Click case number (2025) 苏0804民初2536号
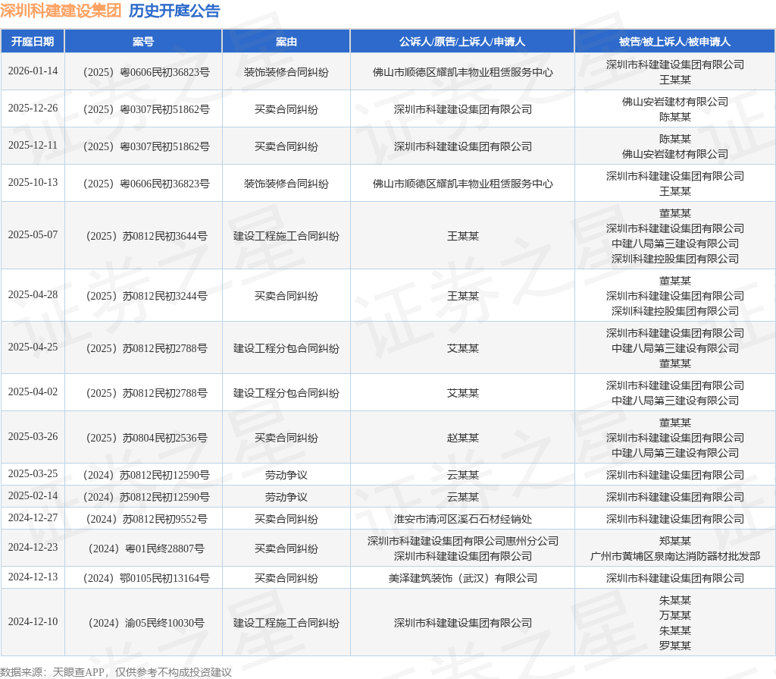 (x=146, y=439)
